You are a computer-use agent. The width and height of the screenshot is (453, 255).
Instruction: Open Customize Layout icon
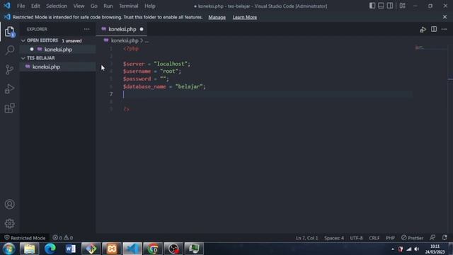point(403,6)
